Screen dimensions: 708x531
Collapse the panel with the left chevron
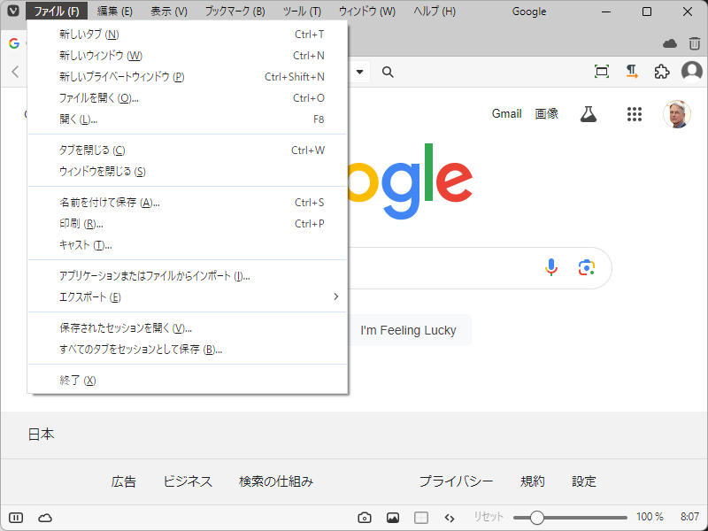click(13, 72)
